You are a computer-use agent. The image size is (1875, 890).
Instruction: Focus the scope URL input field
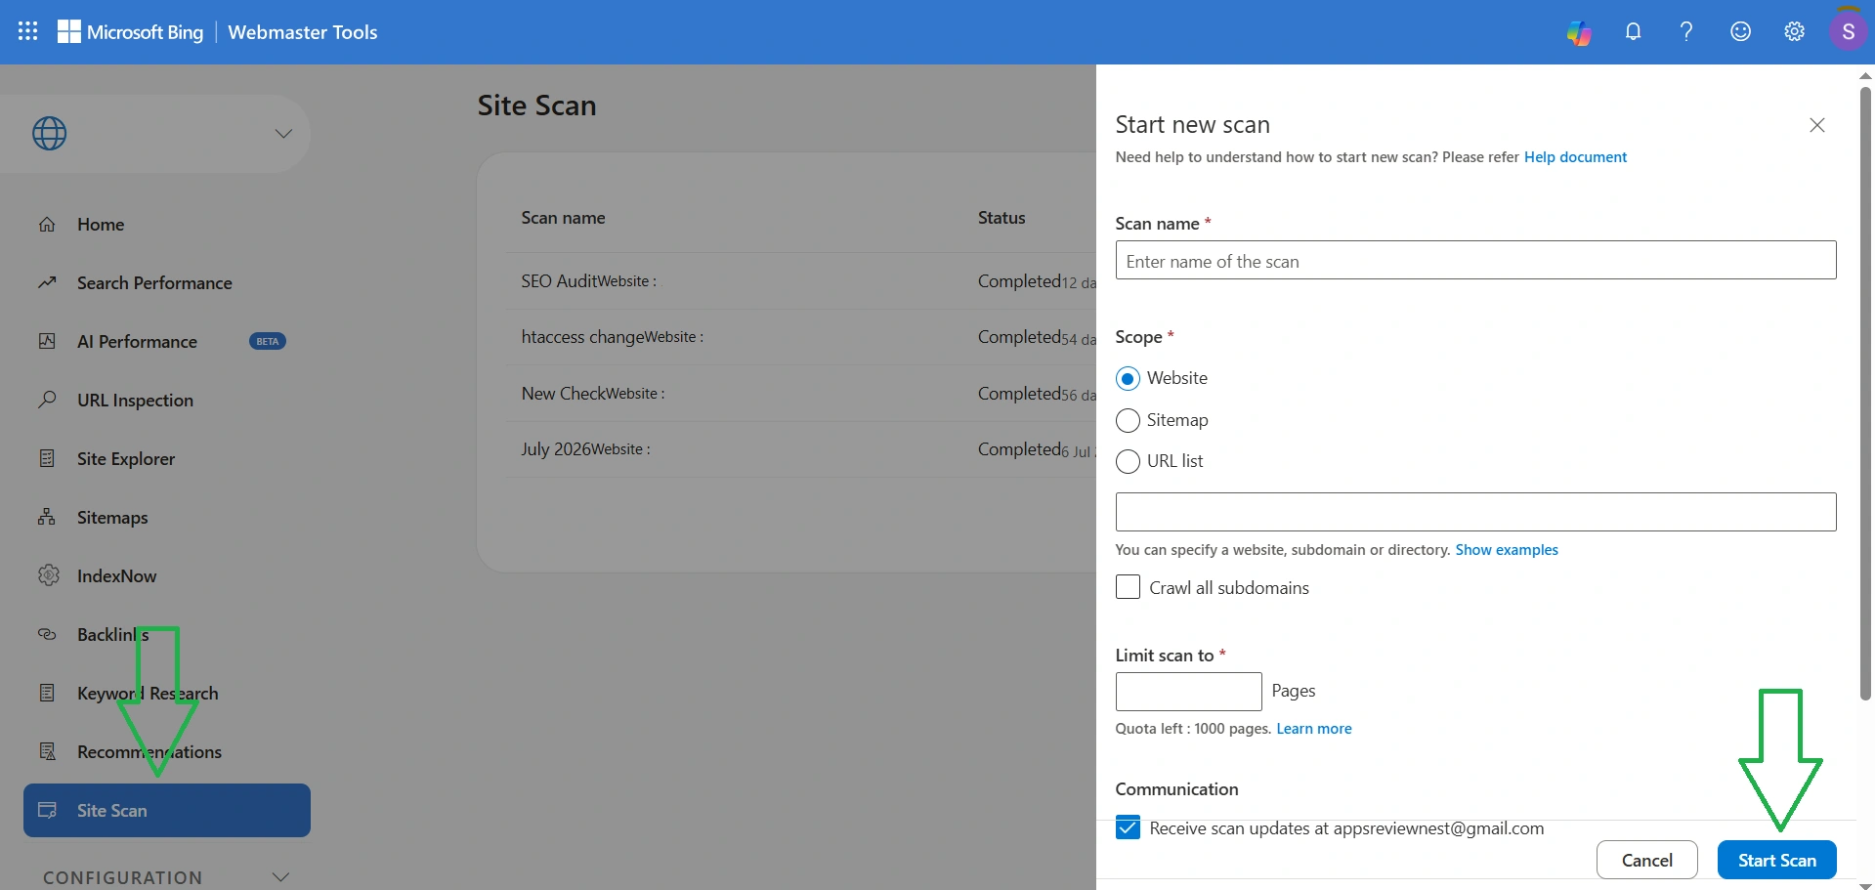(x=1475, y=512)
